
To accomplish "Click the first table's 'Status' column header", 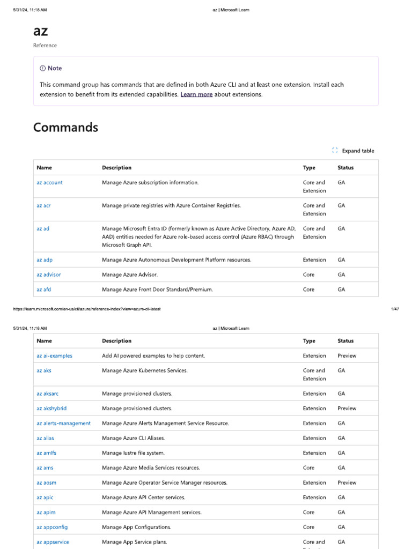I will (x=345, y=168).
